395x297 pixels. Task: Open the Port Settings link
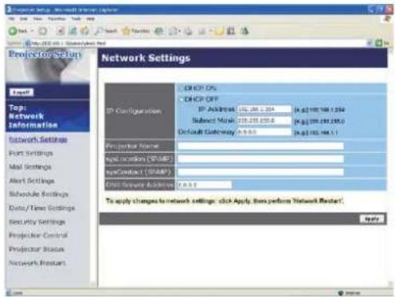(31, 153)
